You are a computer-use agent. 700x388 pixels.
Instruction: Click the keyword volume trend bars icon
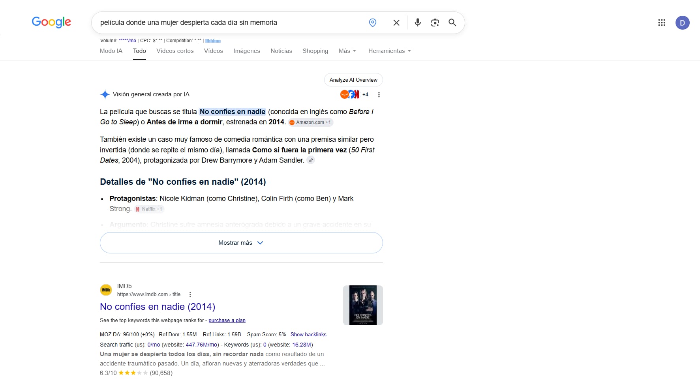213,41
